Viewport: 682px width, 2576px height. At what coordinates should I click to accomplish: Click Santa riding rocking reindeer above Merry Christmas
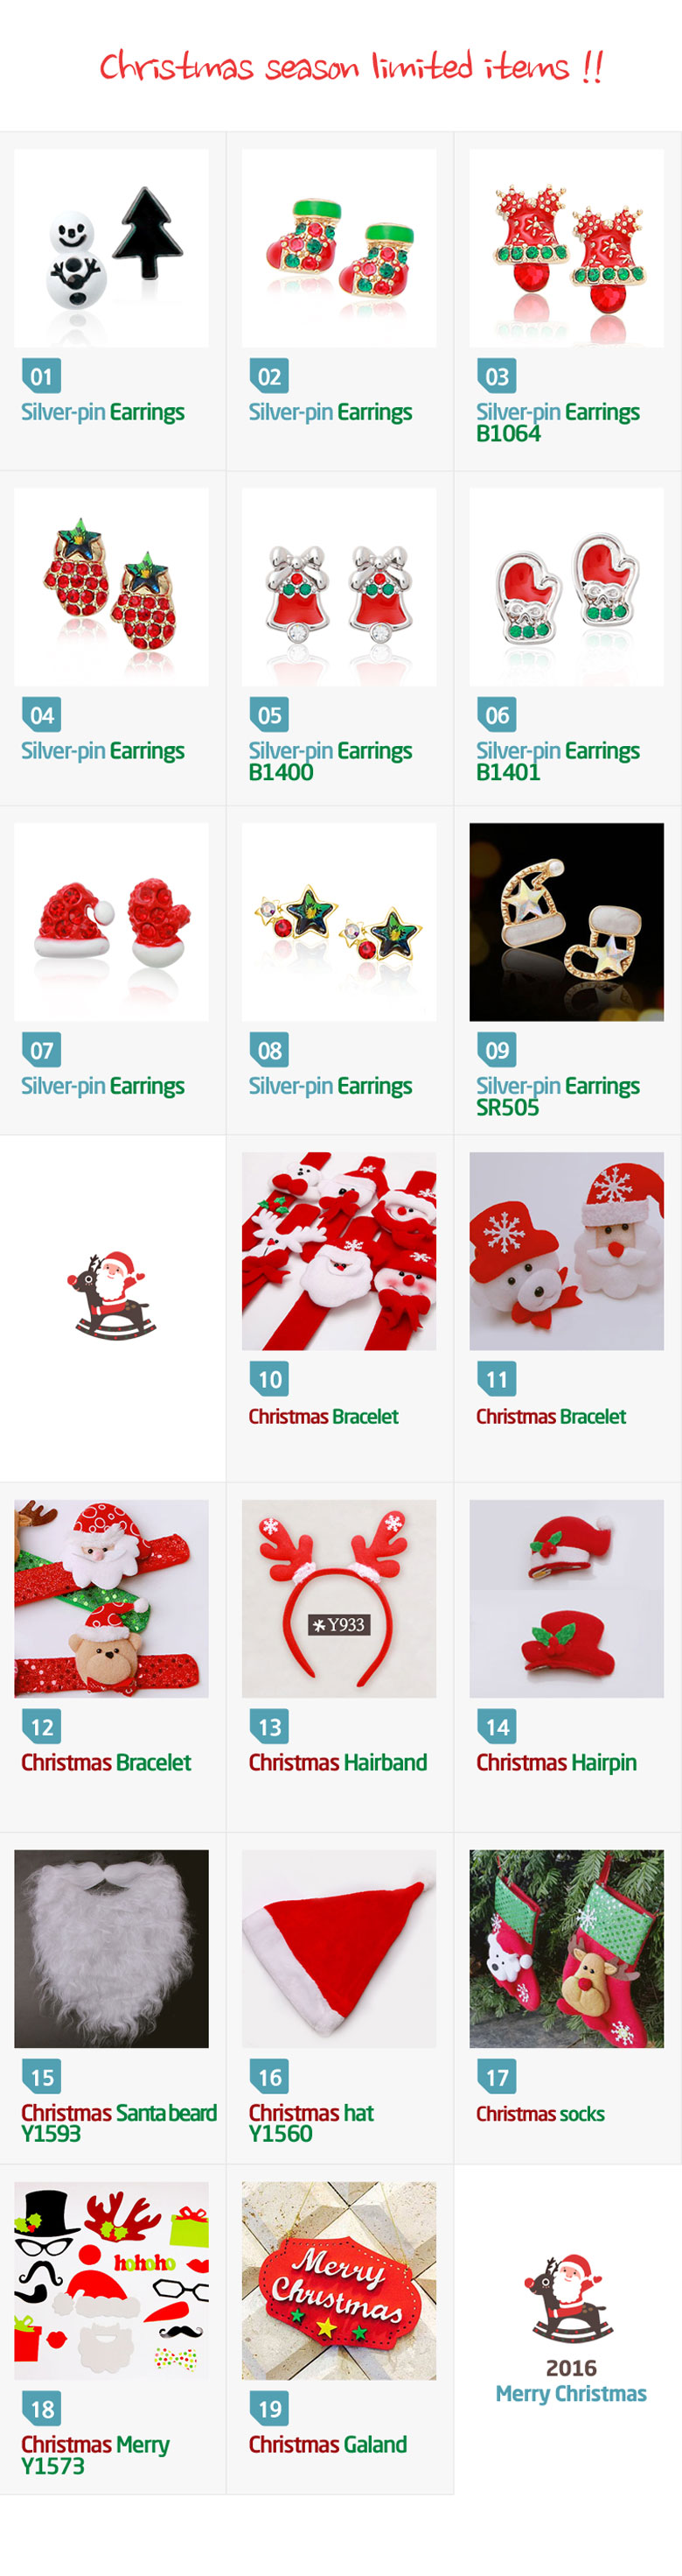point(567,2299)
